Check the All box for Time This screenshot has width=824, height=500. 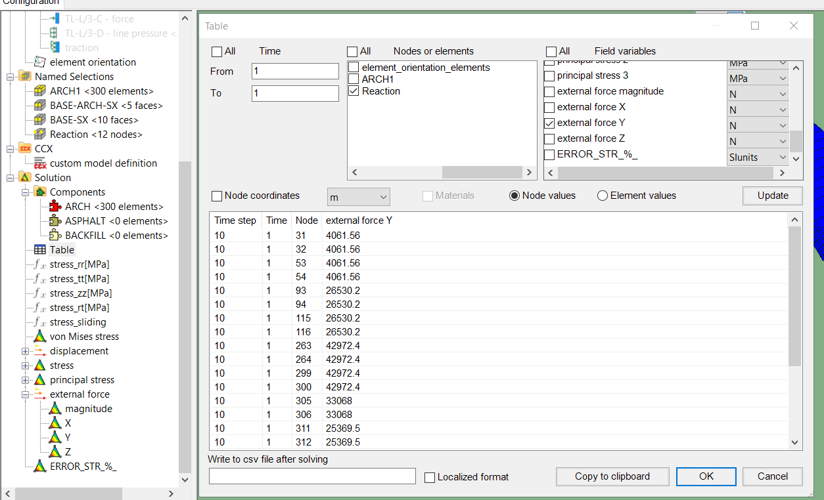pos(217,52)
